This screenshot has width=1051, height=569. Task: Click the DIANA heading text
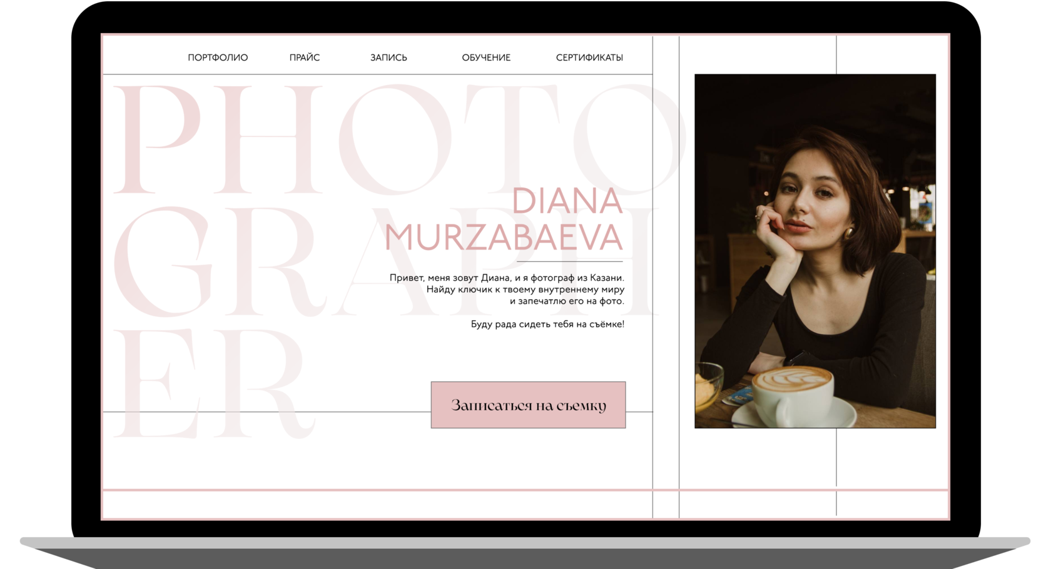[567, 201]
